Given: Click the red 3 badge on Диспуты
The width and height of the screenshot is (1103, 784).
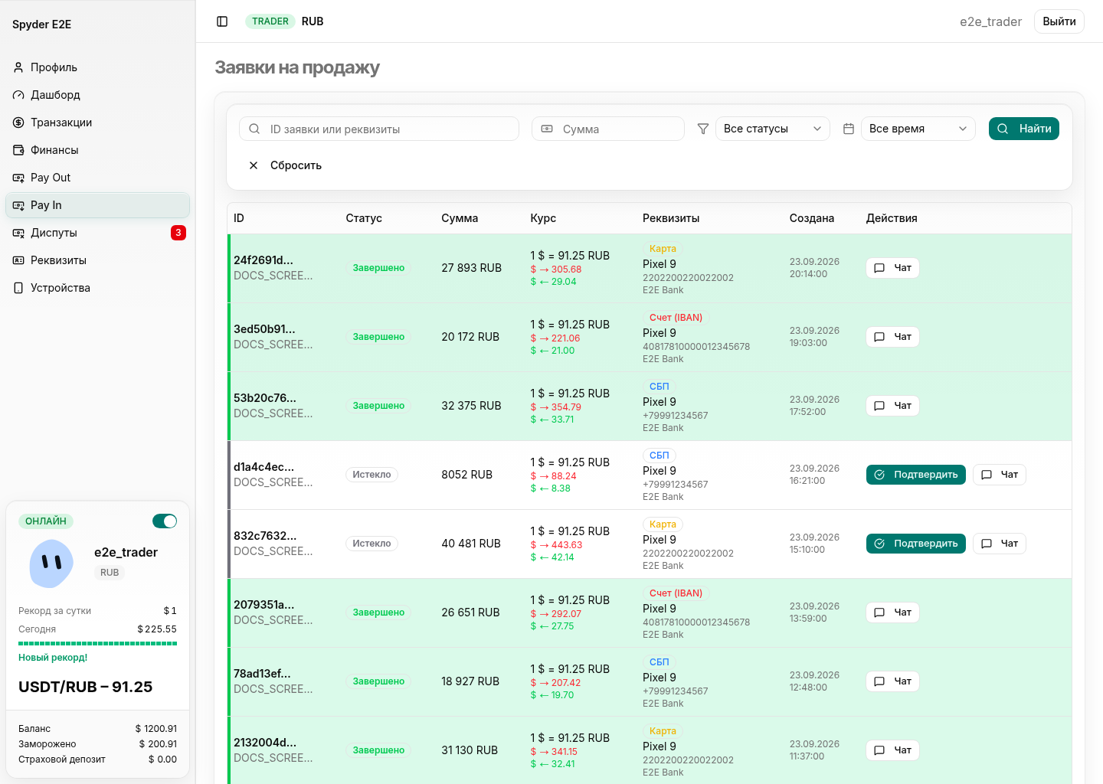Looking at the screenshot, I should tap(178, 233).
